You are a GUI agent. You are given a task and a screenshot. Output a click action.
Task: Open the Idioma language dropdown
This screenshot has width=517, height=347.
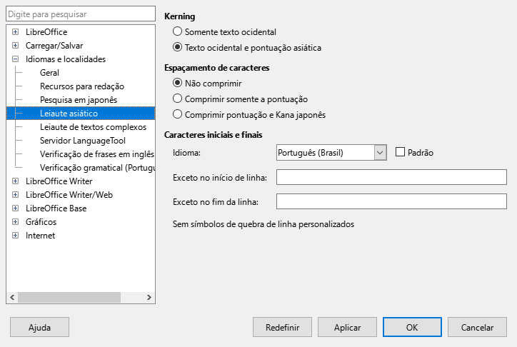point(380,153)
